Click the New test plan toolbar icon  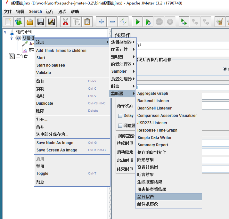[x=8, y=22]
